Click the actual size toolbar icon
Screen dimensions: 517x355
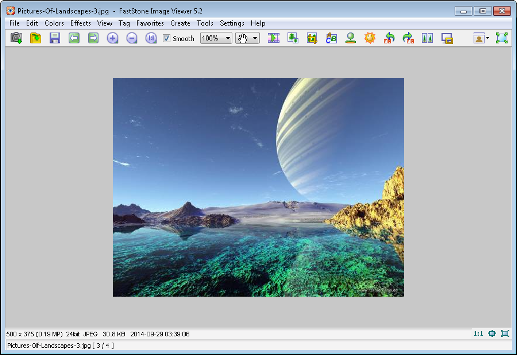pyautogui.click(x=151, y=38)
